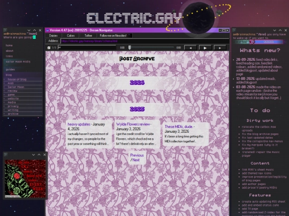Open sailor moon midis page
289x216 pixels.
click(18, 61)
